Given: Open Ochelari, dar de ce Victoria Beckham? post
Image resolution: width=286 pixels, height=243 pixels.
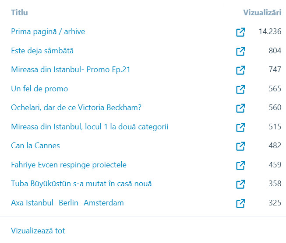Looking at the screenshot, I should (x=80, y=108).
